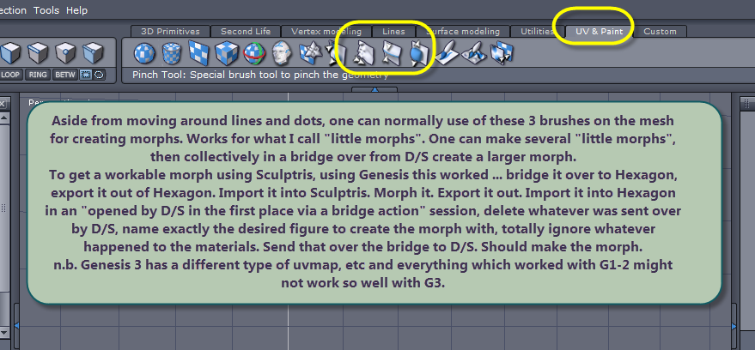The image size is (755, 350).
Task: Click the left panel scroll up arrow
Action: [3, 118]
